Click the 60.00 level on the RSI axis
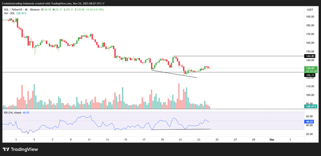This screenshot has width=321, height=156. point(309,117)
